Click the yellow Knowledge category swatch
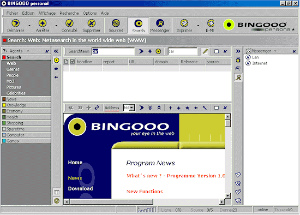Image resolution: width=300 pixels, height=215 pixels. (x=4, y=105)
